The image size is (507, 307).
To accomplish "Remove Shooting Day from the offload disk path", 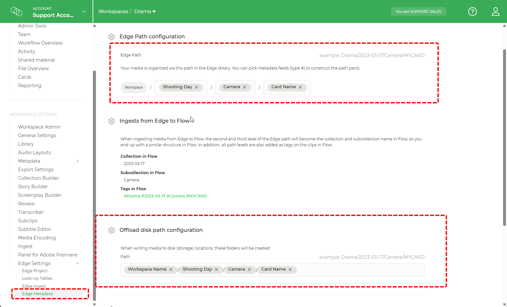I will pyautogui.click(x=216, y=269).
